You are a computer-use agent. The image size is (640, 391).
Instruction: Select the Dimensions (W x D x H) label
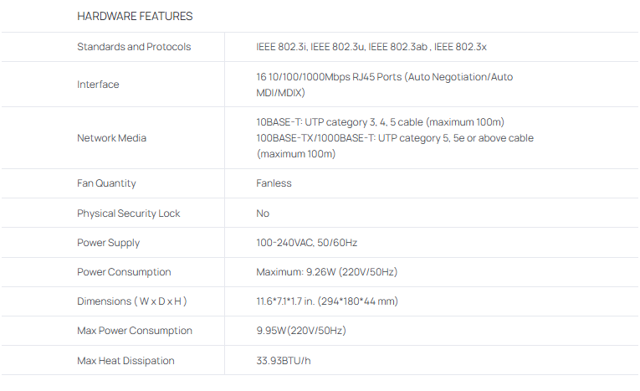click(x=131, y=301)
